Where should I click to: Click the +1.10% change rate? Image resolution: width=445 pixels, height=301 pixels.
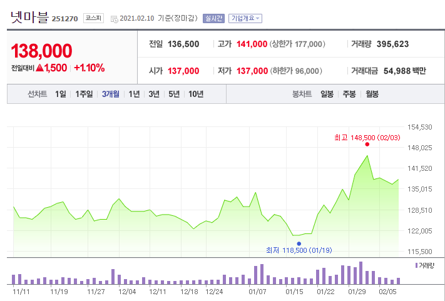pyautogui.click(x=89, y=68)
